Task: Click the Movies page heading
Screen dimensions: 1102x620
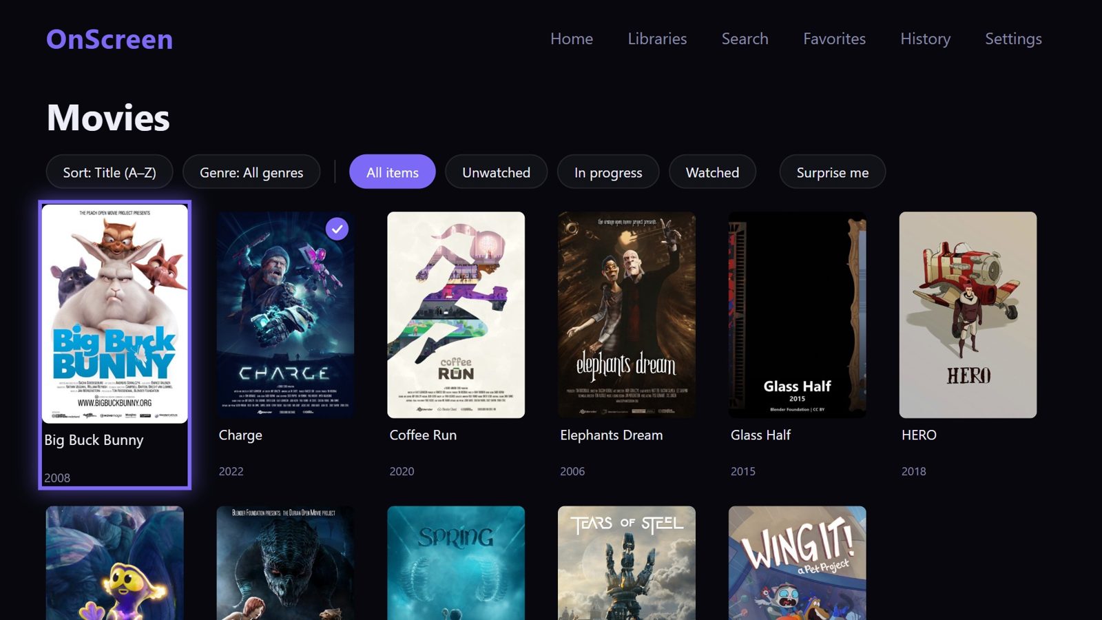Action: (x=108, y=118)
